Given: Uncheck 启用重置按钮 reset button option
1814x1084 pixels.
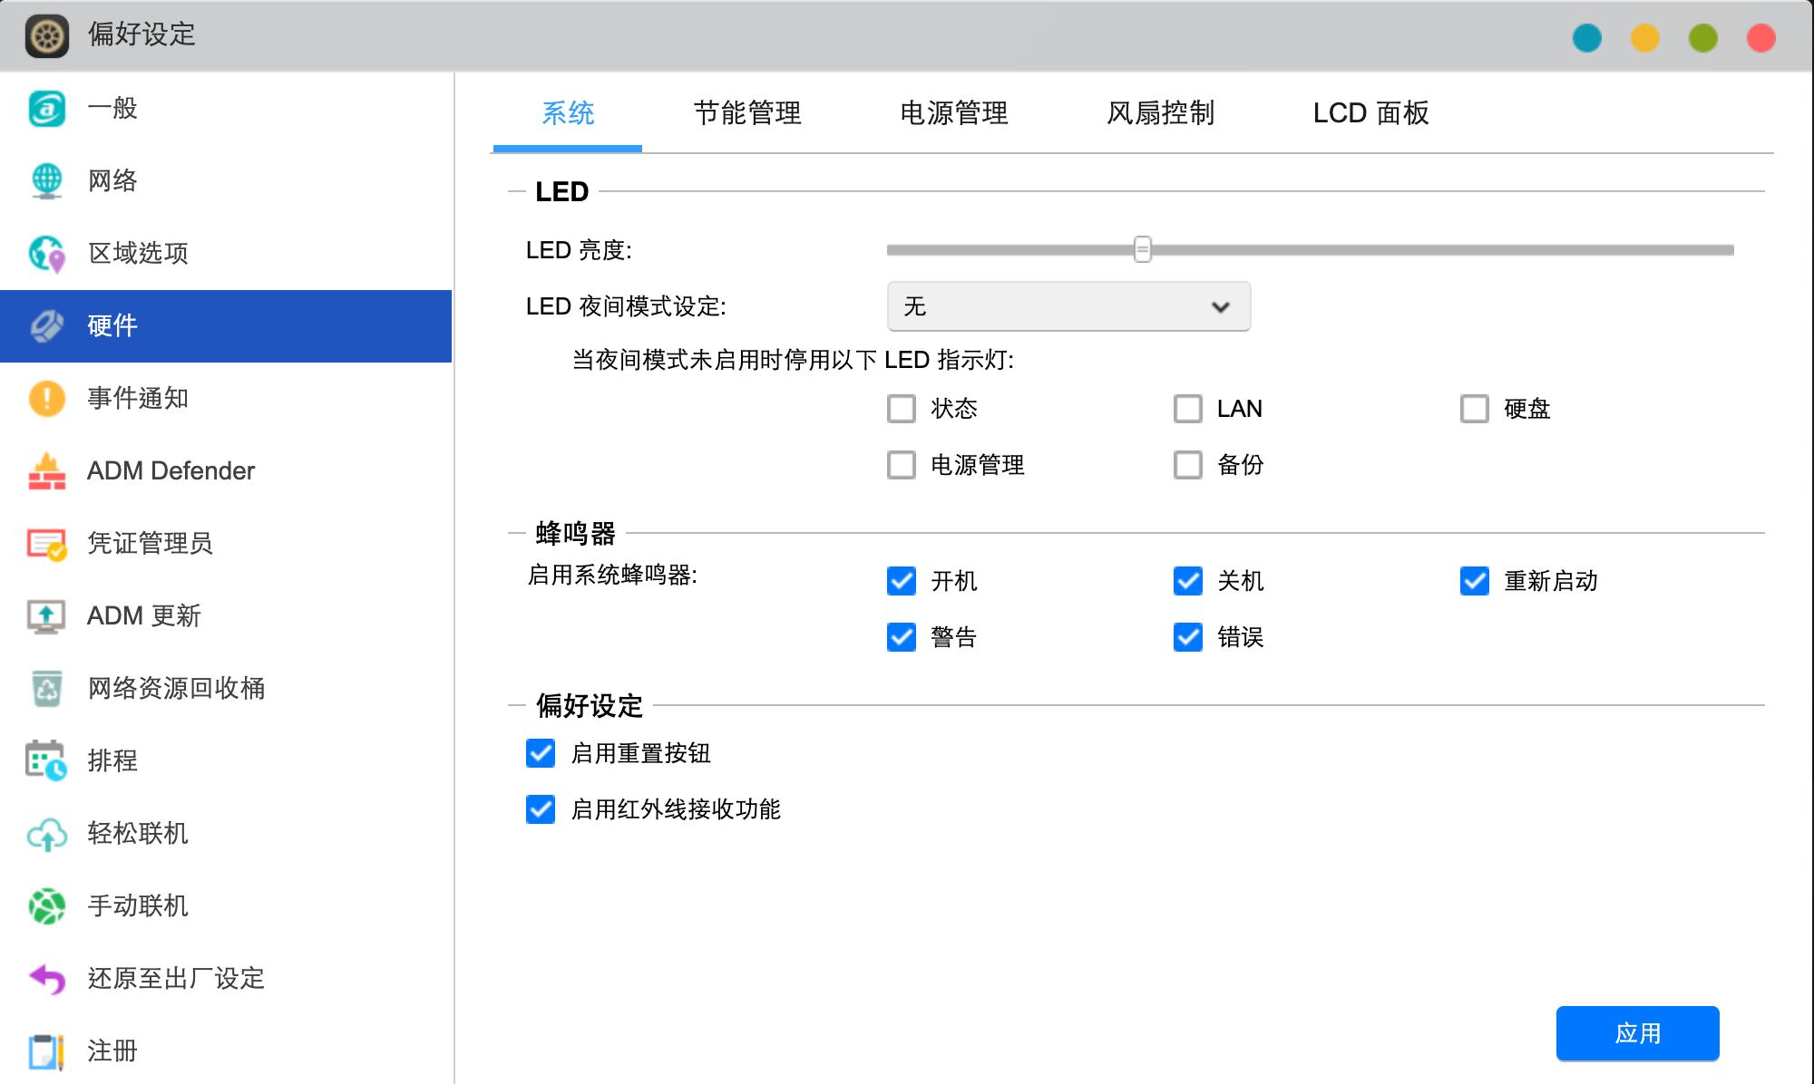Looking at the screenshot, I should coord(541,754).
